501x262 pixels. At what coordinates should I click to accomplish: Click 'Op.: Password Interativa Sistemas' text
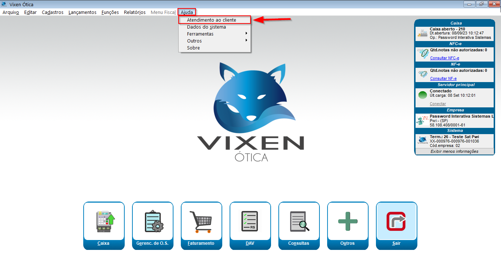(460, 37)
